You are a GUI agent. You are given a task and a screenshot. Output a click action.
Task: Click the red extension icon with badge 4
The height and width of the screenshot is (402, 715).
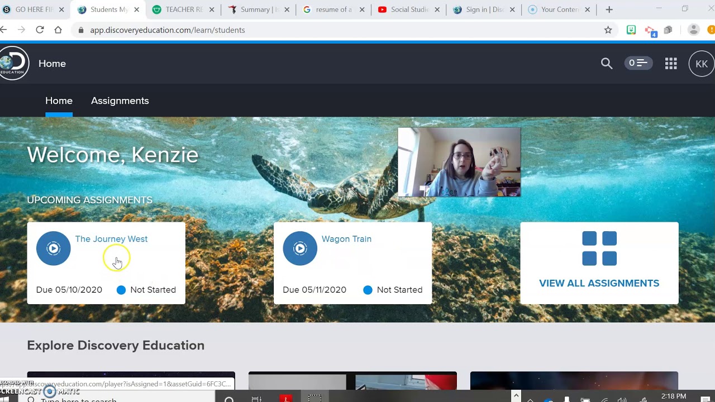tap(650, 31)
